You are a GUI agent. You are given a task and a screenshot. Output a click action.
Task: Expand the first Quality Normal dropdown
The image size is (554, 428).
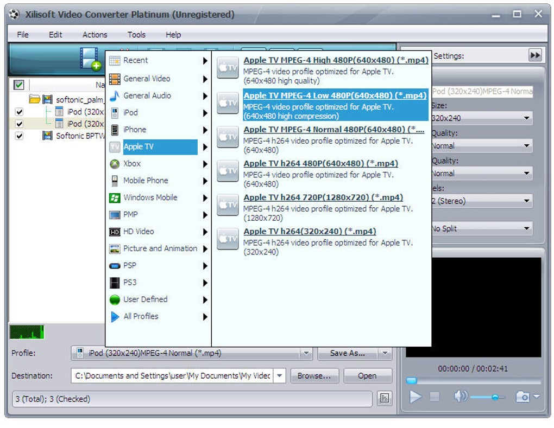pyautogui.click(x=526, y=146)
